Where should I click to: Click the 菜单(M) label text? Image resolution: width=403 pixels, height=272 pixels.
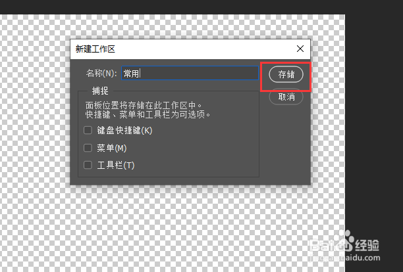pyautogui.click(x=112, y=148)
